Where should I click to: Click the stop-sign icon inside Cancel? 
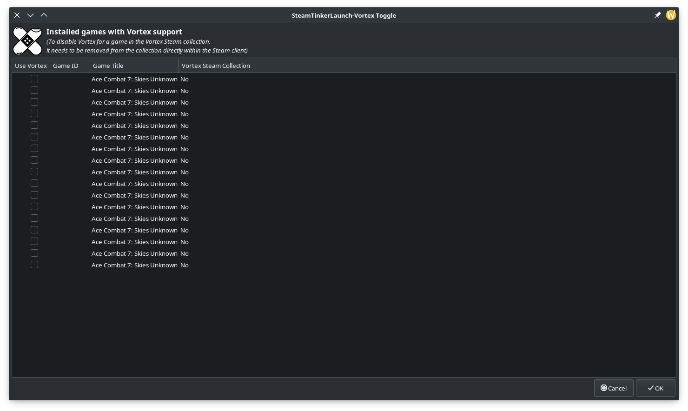[604, 388]
